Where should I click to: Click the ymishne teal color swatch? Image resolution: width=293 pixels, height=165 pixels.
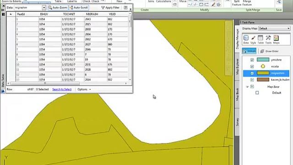[263, 60]
